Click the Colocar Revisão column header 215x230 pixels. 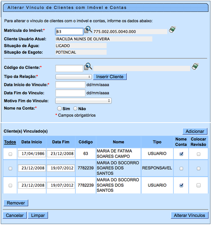(198, 142)
